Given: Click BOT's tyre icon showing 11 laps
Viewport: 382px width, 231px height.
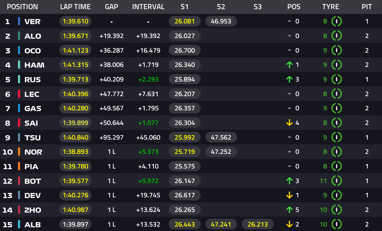Looking at the screenshot, I should click(x=336, y=181).
